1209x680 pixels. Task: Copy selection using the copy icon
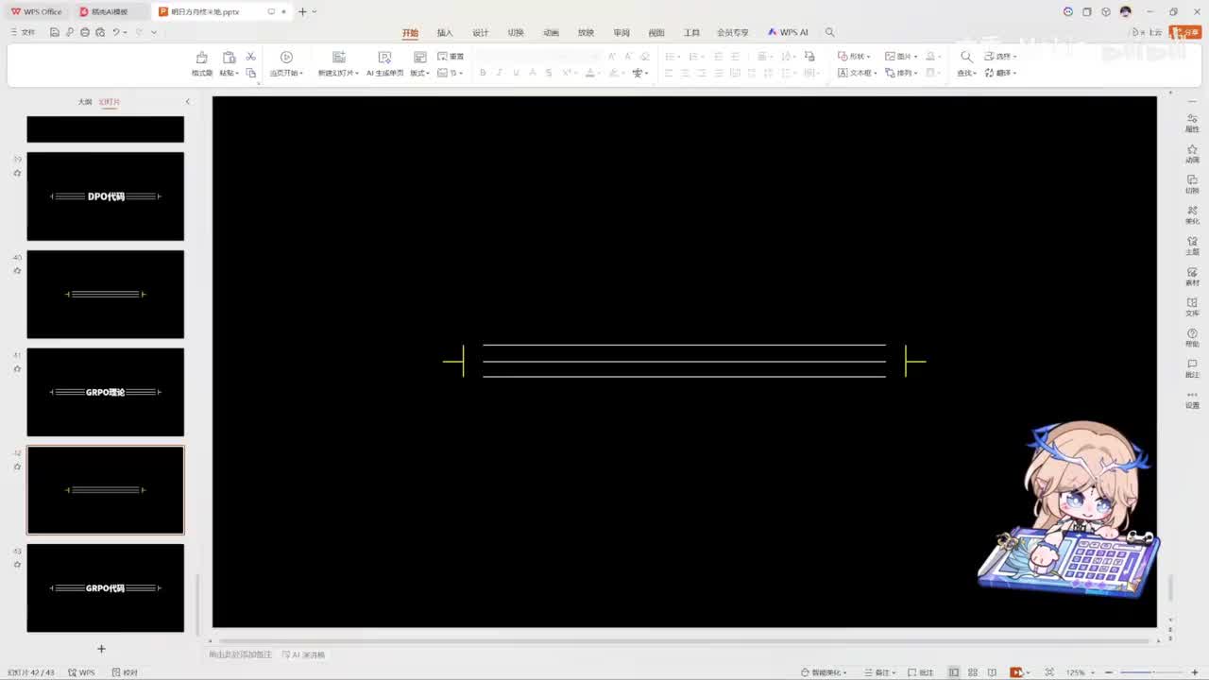(250, 73)
